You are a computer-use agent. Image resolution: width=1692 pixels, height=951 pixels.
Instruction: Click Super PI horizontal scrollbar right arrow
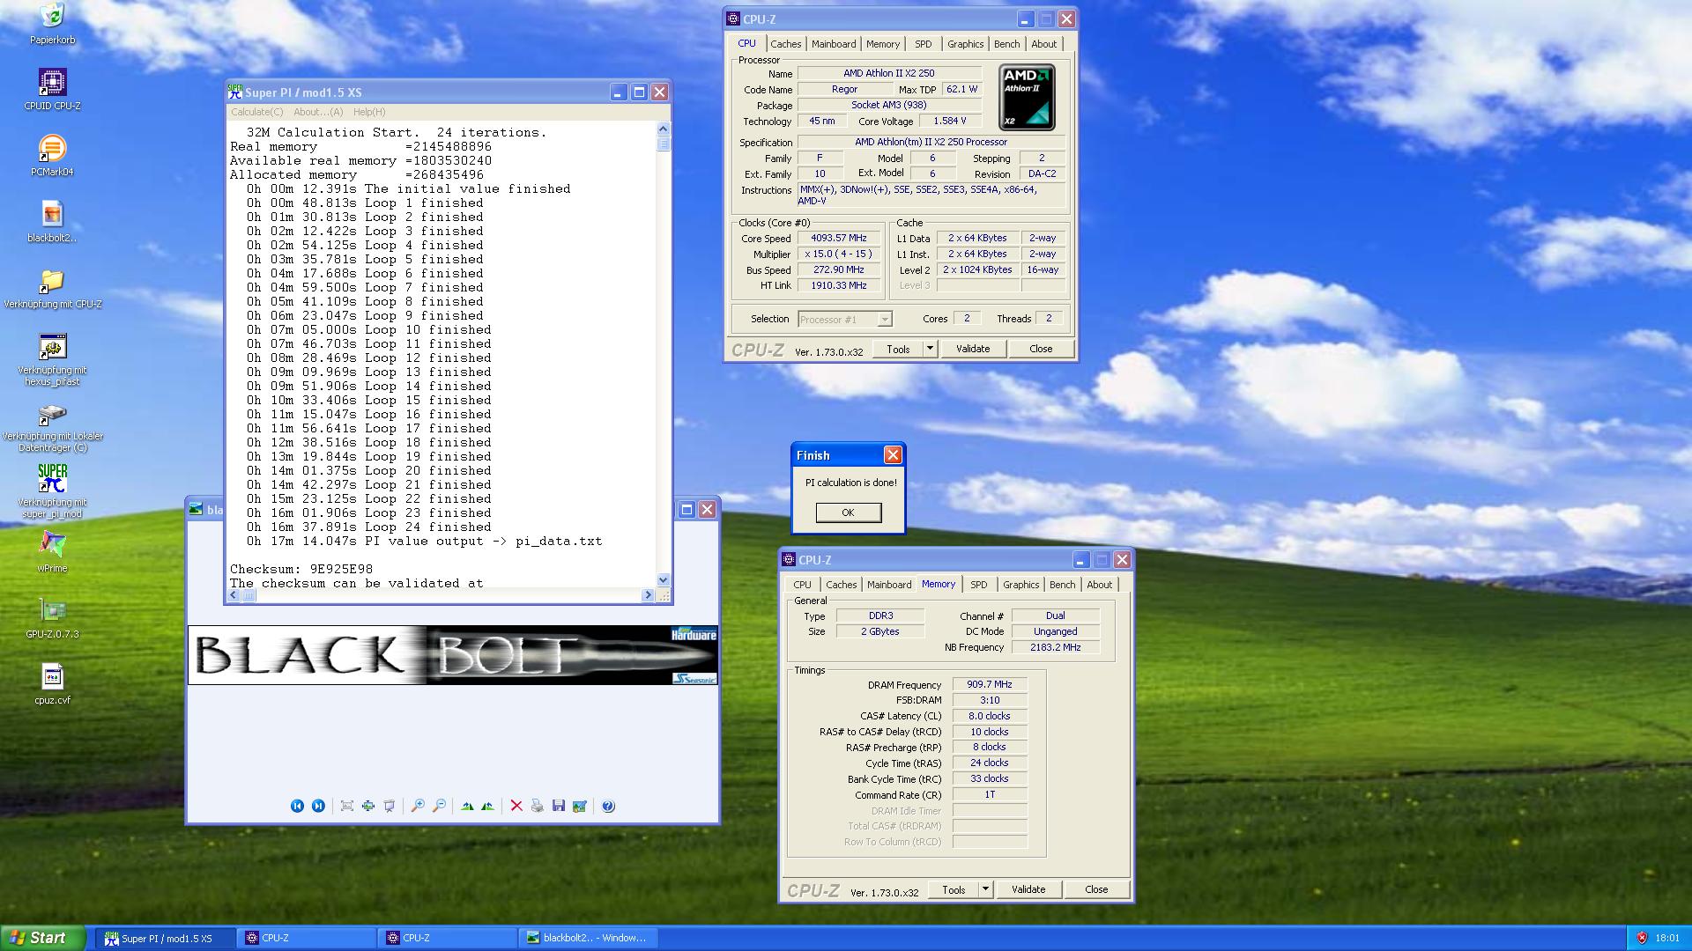pyautogui.click(x=649, y=595)
